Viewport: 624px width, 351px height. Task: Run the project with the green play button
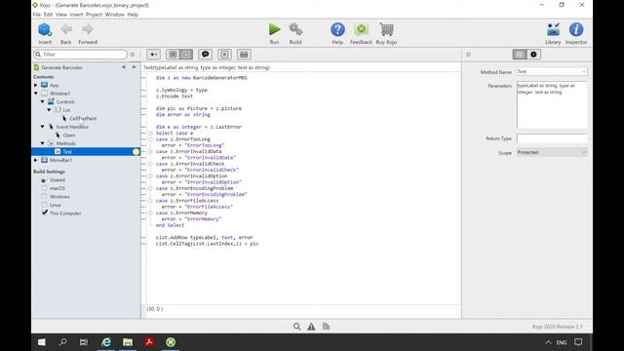pyautogui.click(x=274, y=29)
